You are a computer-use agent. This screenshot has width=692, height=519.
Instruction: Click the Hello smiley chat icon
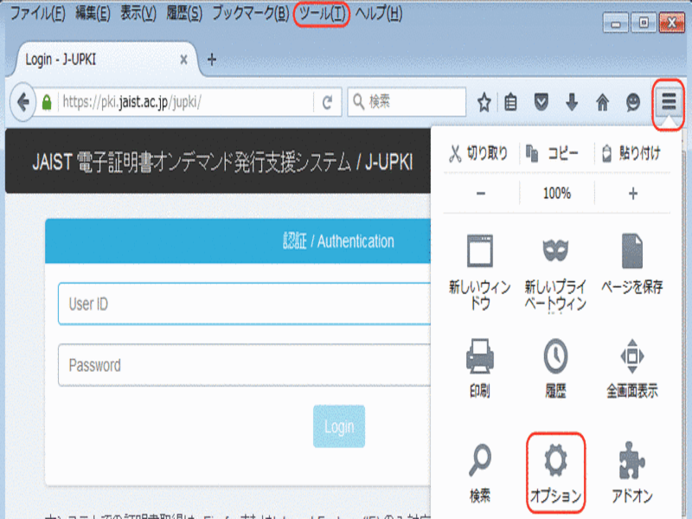[x=633, y=102]
